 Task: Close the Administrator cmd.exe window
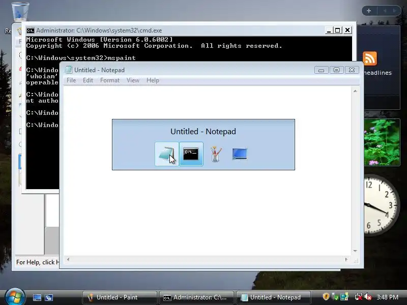point(347,30)
